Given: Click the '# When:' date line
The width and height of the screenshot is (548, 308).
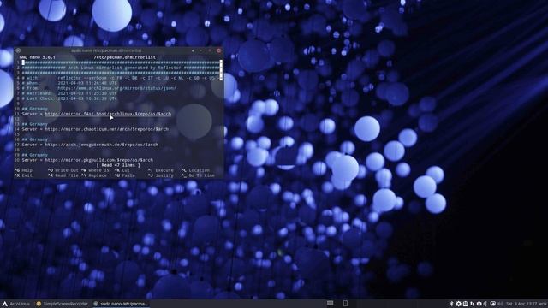Looking at the screenshot, I should 69,83.
